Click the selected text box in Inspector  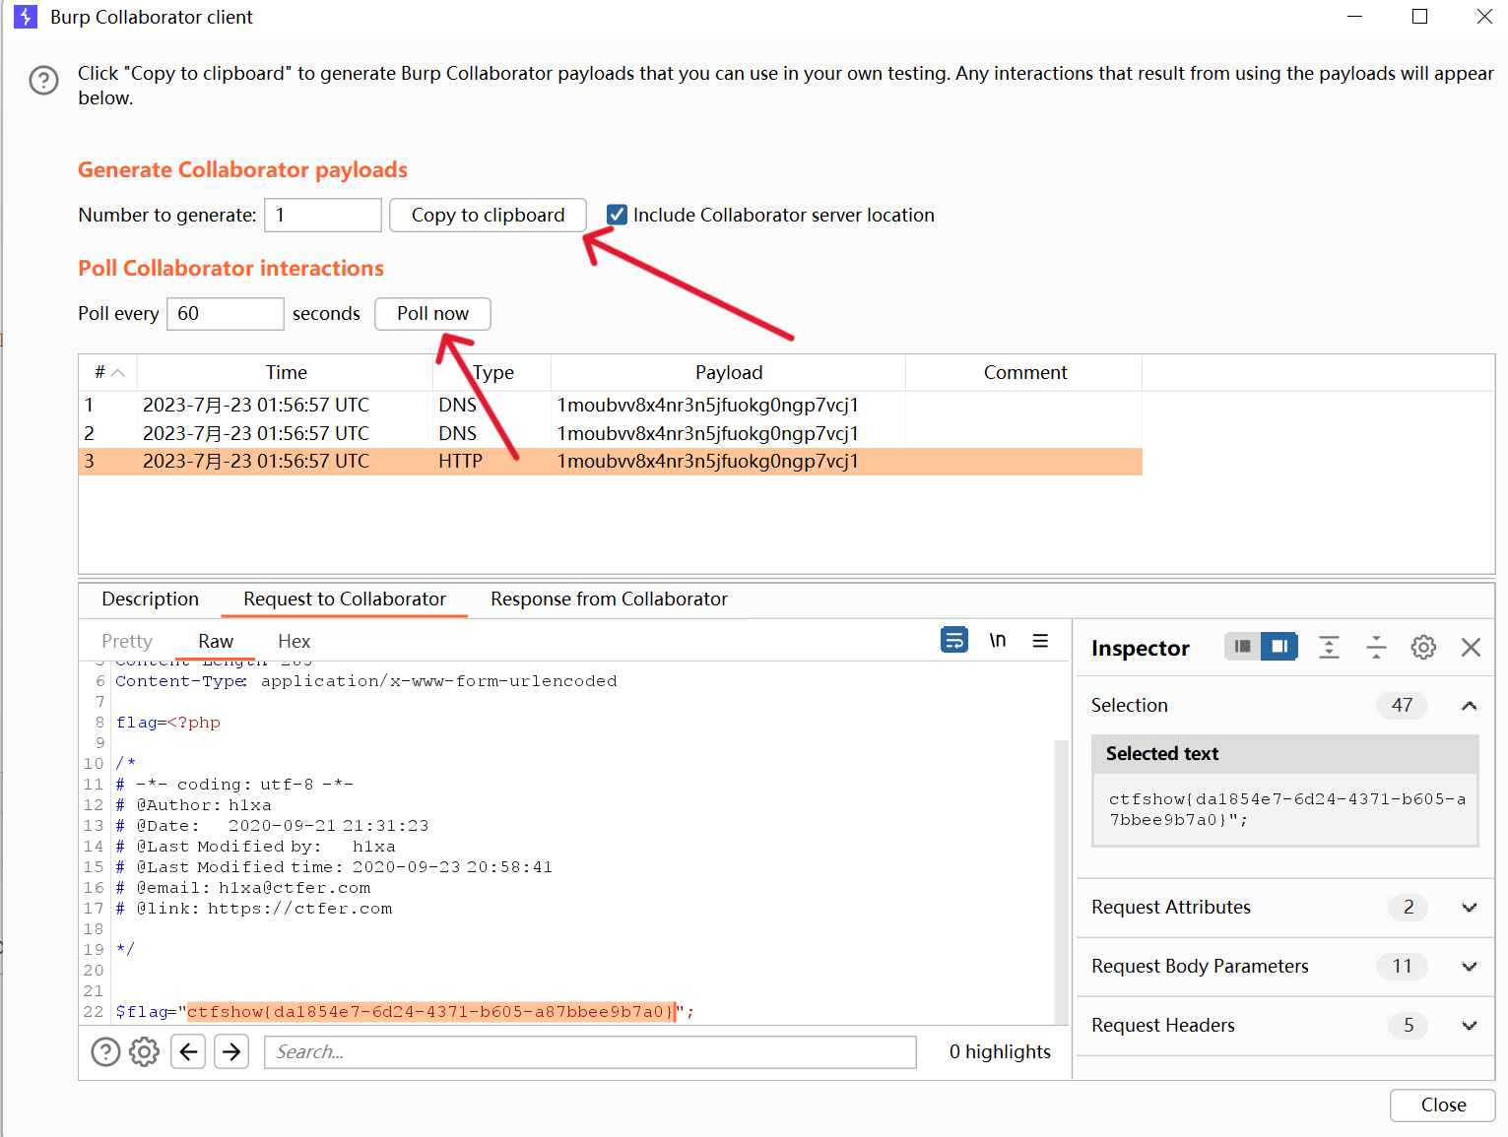coord(1285,809)
